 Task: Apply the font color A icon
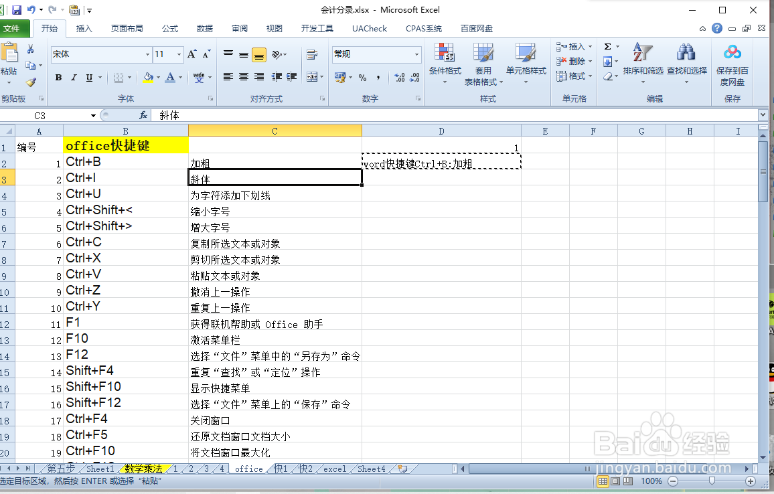(x=170, y=78)
